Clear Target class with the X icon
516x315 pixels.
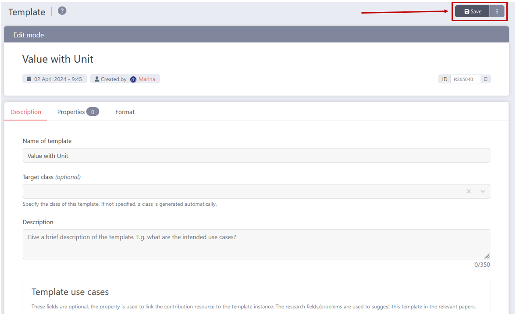tap(469, 191)
